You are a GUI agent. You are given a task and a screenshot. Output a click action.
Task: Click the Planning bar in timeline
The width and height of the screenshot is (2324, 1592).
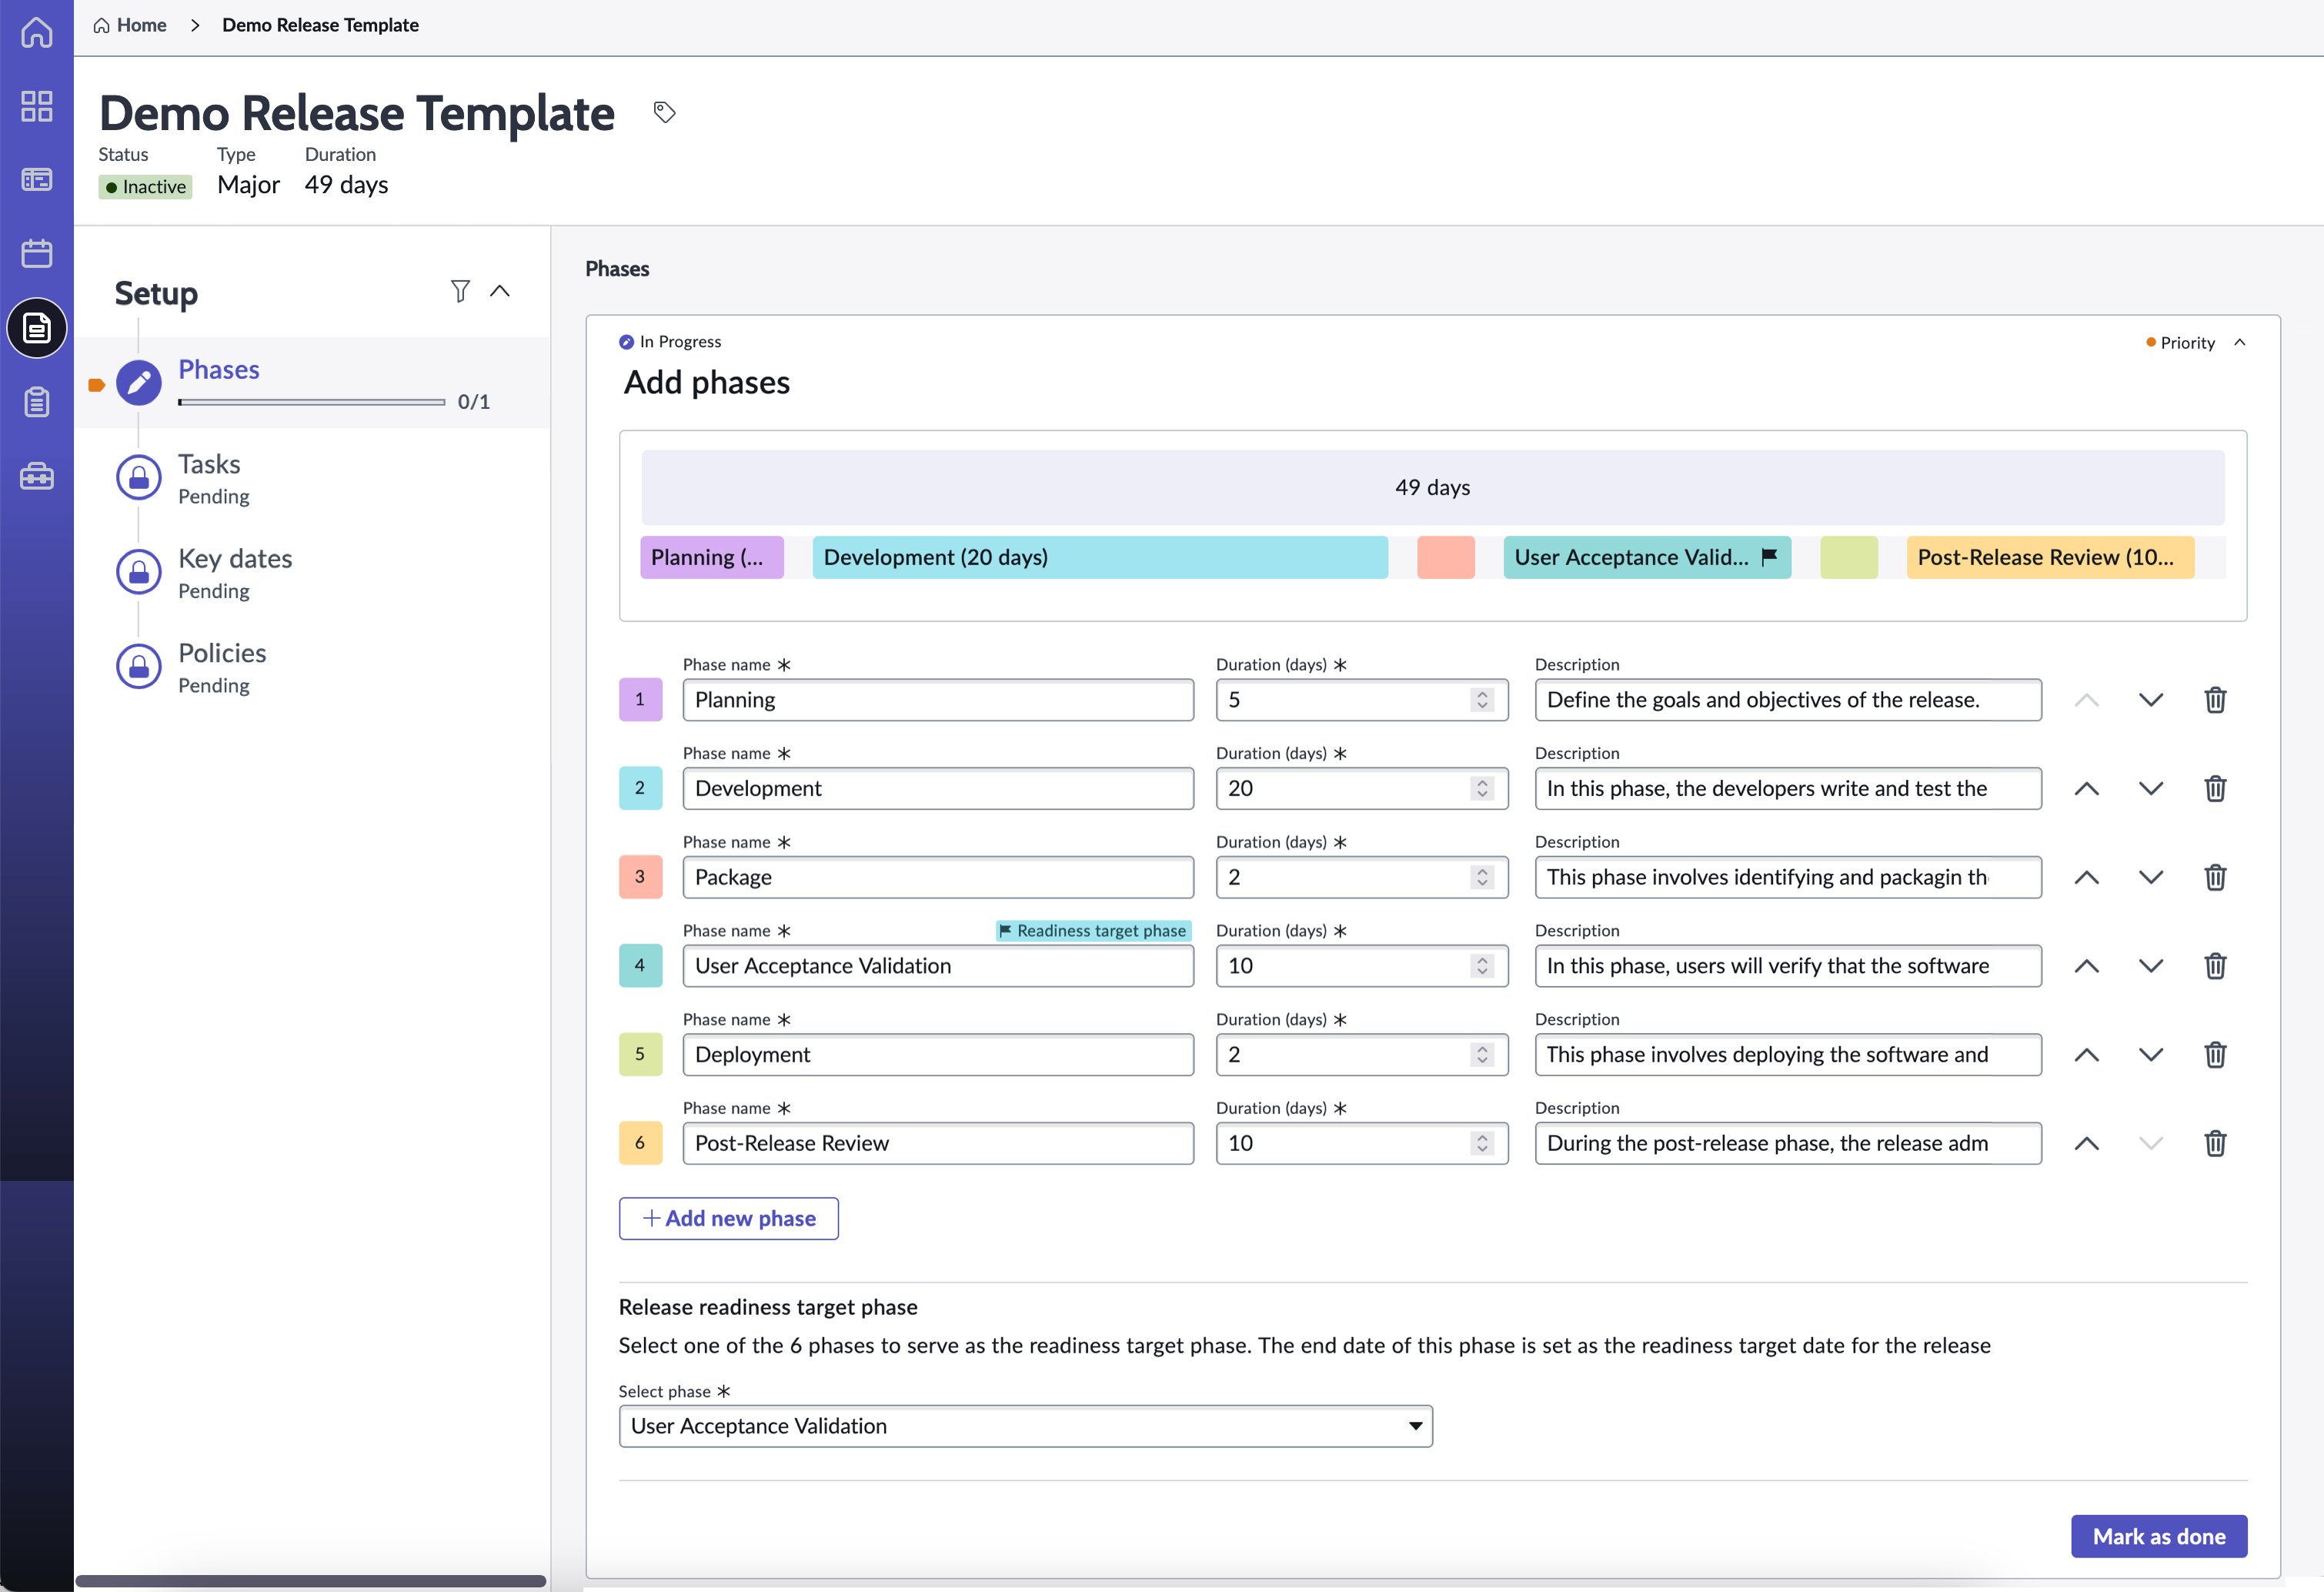tap(711, 557)
